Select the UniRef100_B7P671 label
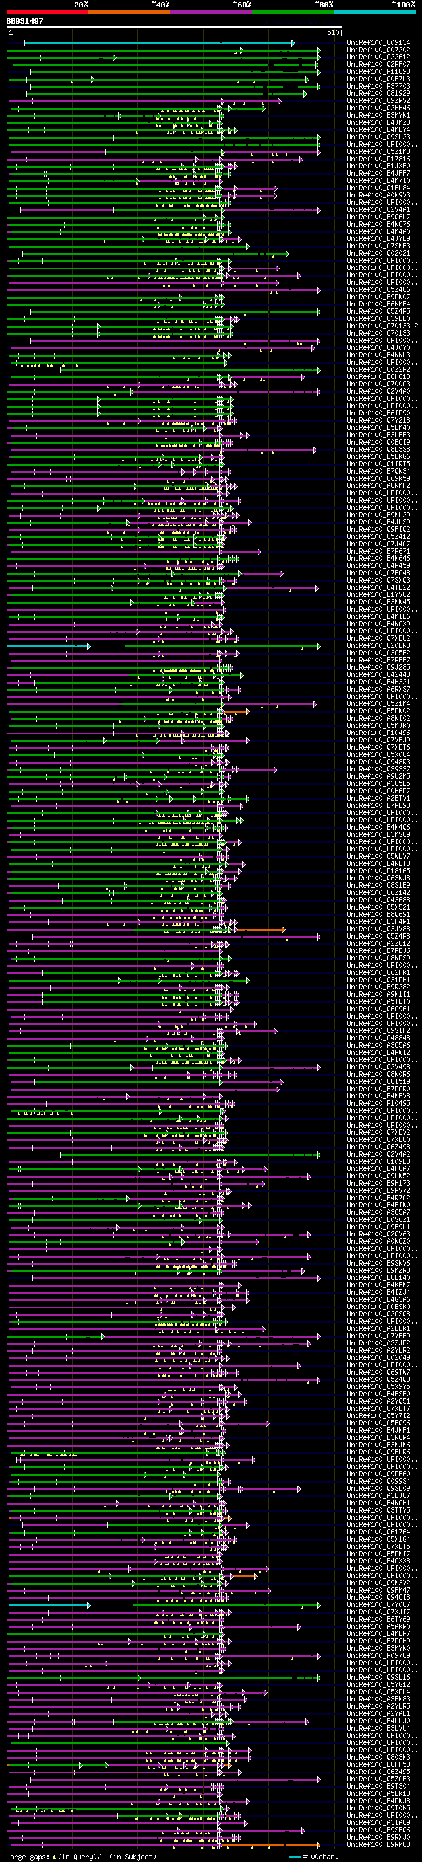Screen dimensions: 422x1862 coord(378,552)
